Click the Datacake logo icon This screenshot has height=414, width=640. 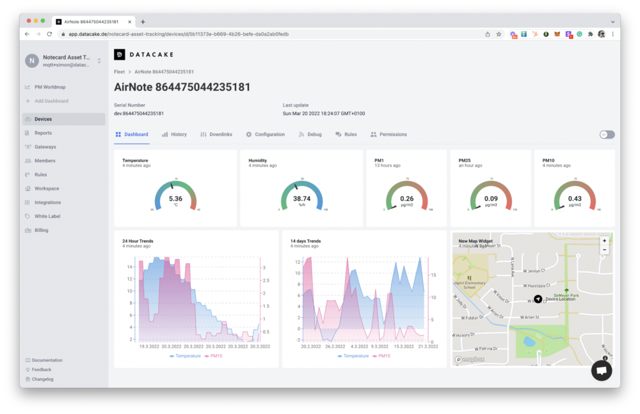click(119, 55)
